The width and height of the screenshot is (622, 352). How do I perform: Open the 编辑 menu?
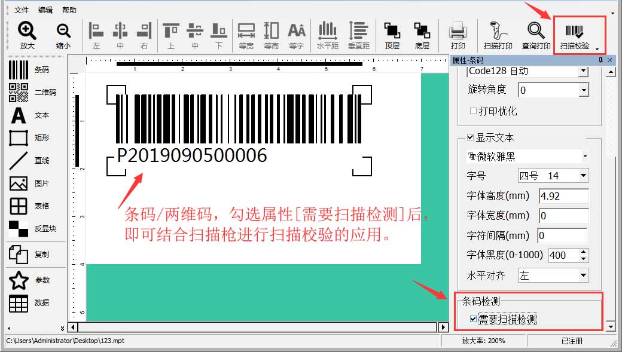45,10
